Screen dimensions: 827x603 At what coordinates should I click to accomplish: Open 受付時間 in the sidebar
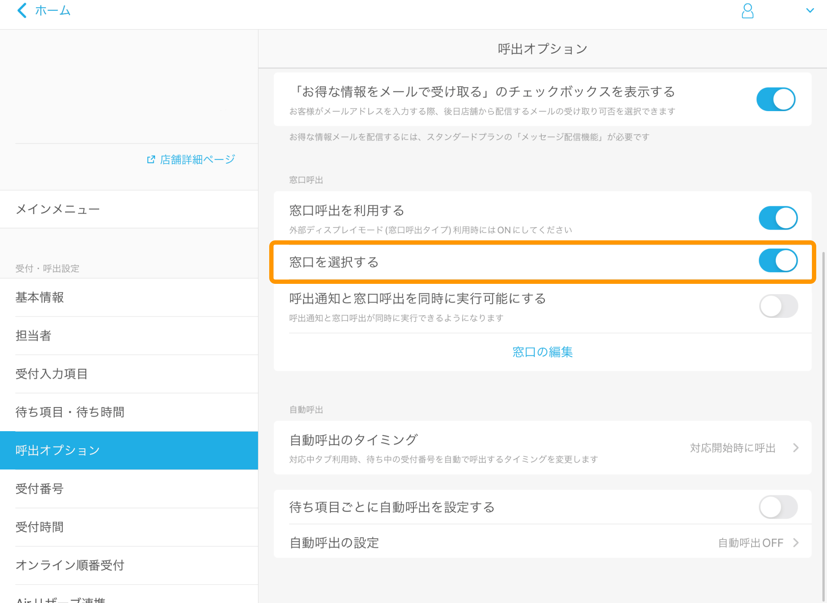tap(129, 527)
